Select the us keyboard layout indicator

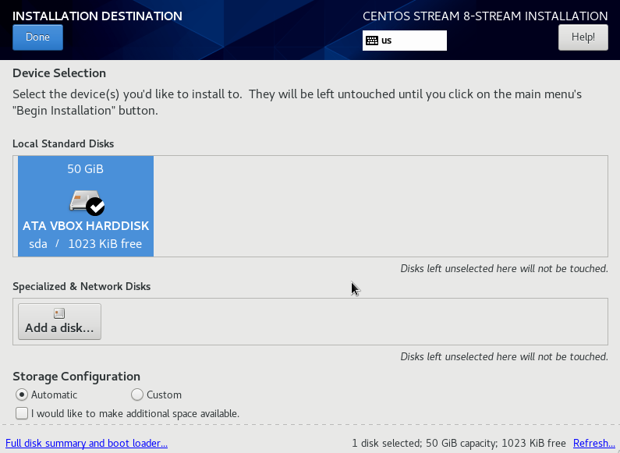pyautogui.click(x=405, y=41)
